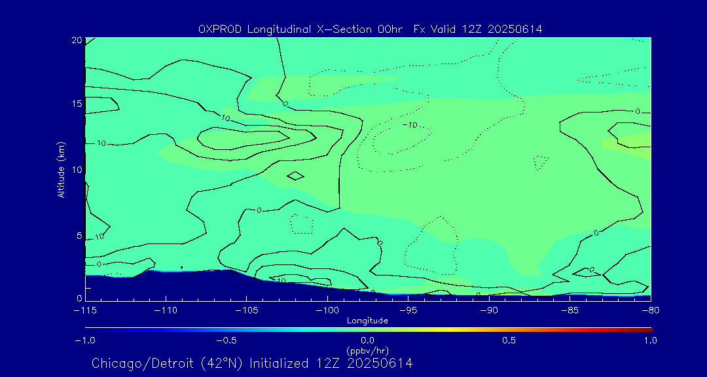
Task: Select the -100 longitude tick label
Action: 327,311
